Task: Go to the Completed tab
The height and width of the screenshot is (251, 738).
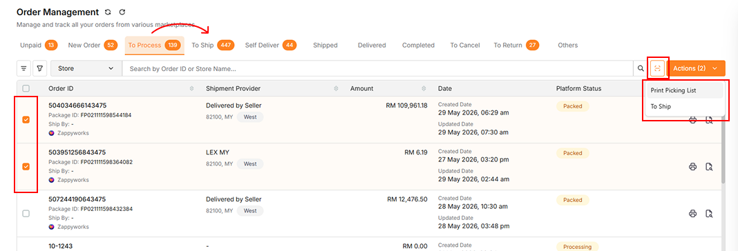Action: tap(418, 45)
